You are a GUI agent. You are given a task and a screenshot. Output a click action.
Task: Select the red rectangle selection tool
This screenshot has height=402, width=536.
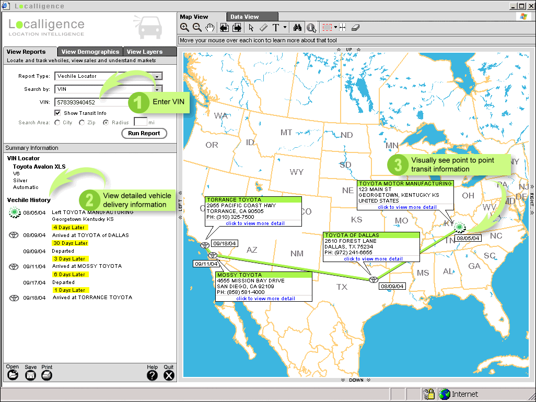[x=327, y=28]
